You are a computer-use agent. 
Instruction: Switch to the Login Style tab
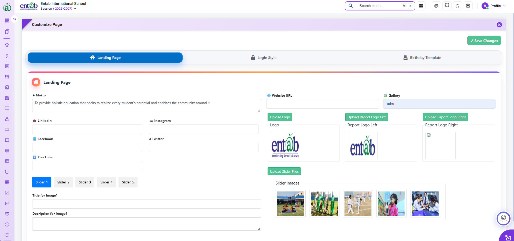pyautogui.click(x=264, y=58)
